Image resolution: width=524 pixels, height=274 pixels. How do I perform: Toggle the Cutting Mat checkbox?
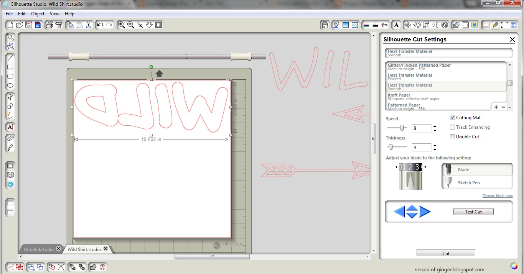click(x=452, y=118)
